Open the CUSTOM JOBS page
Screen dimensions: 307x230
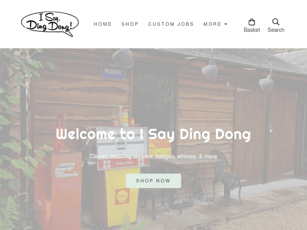(x=171, y=24)
